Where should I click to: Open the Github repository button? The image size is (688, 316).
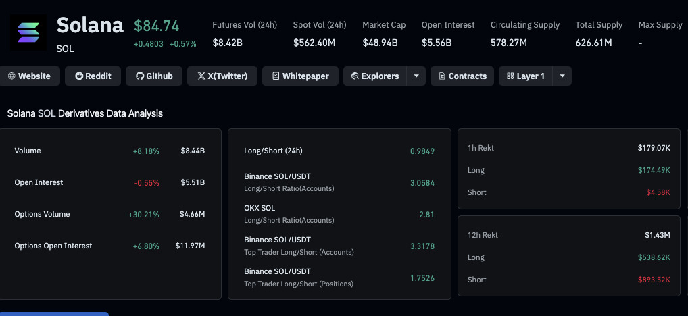154,76
